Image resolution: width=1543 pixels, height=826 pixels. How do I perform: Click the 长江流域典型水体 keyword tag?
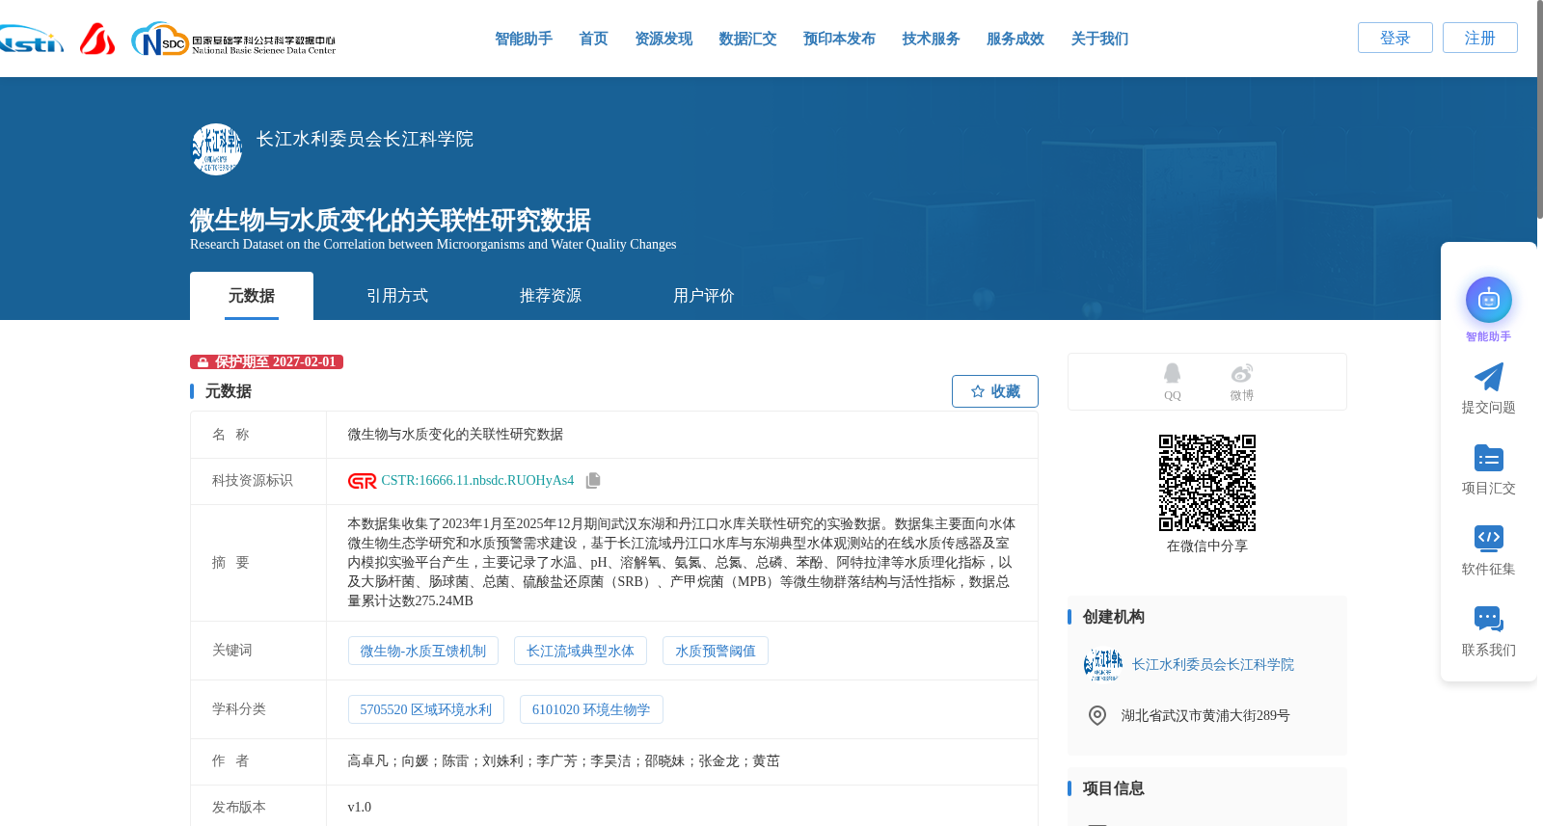pyautogui.click(x=581, y=651)
